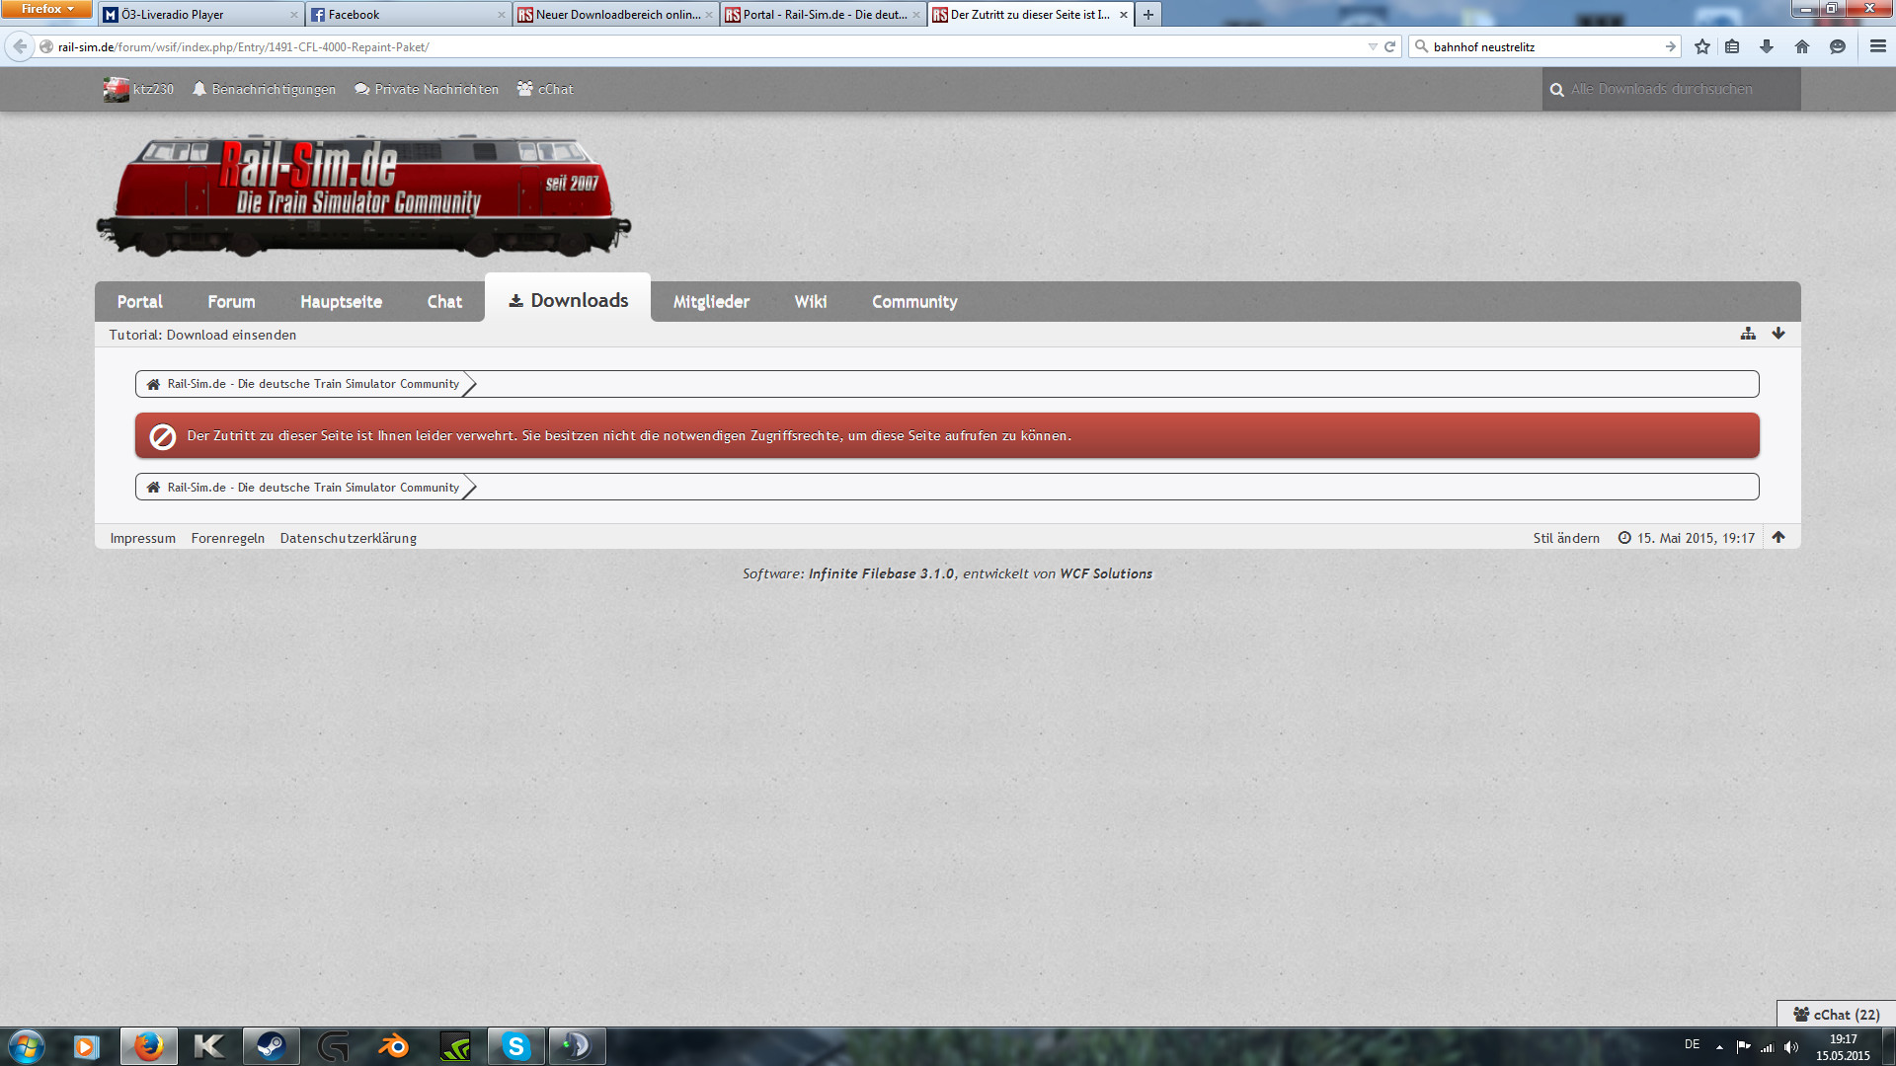This screenshot has width=1896, height=1066.
Task: Open URL bar history dropdown arrow
Action: pos(1372,46)
